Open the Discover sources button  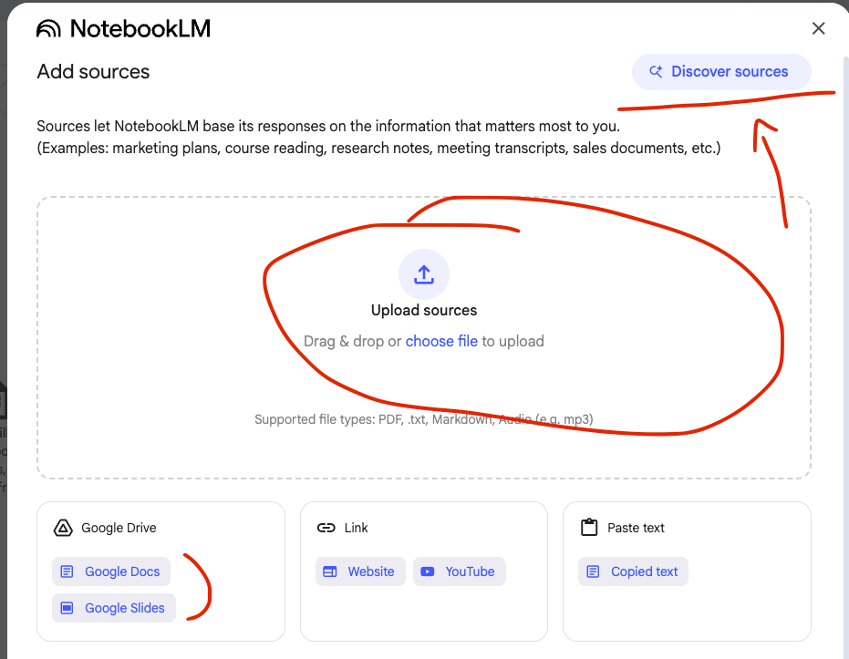721,71
